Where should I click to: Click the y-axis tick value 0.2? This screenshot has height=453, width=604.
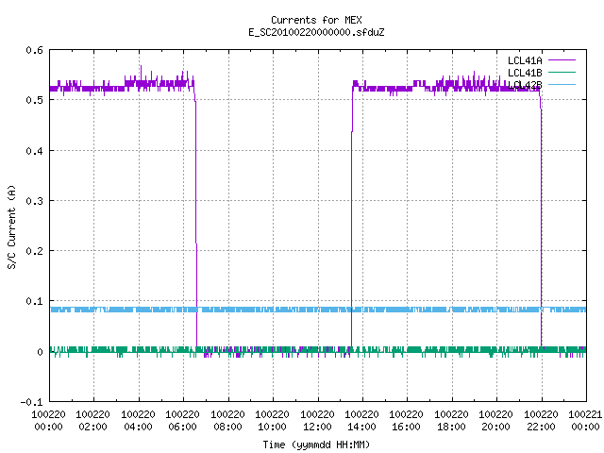click(x=34, y=251)
